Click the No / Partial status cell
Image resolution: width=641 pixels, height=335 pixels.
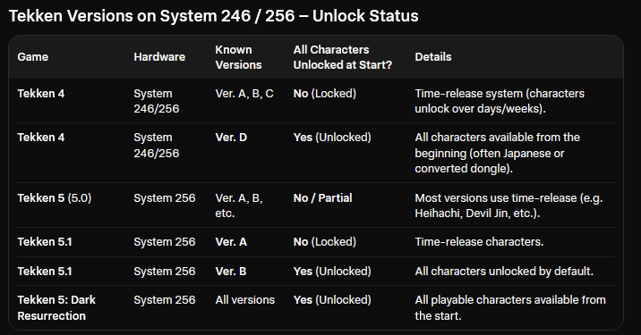pos(322,198)
